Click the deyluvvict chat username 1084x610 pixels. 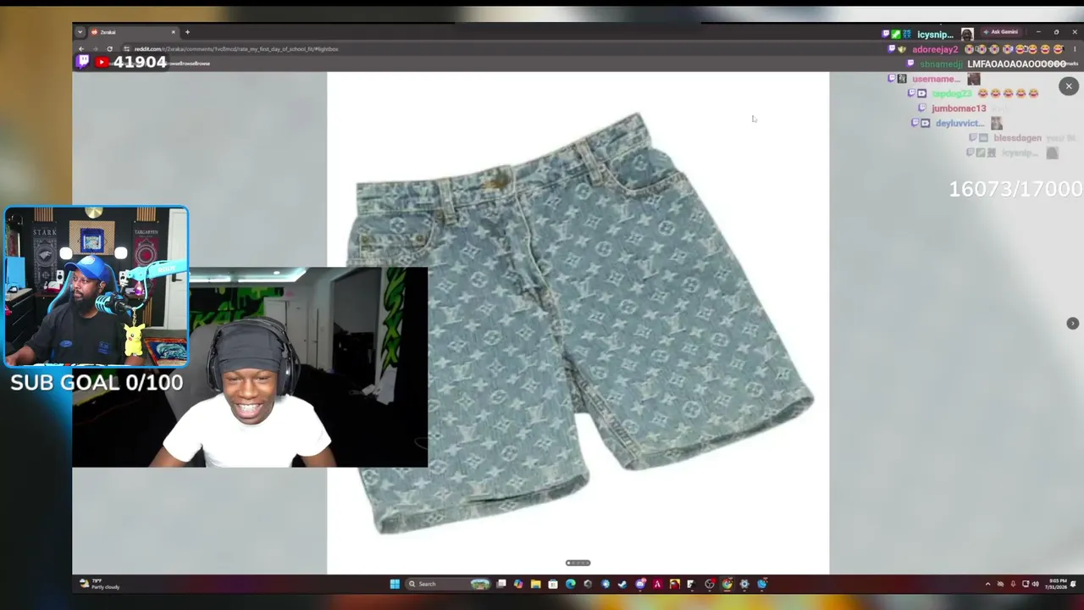click(x=960, y=124)
